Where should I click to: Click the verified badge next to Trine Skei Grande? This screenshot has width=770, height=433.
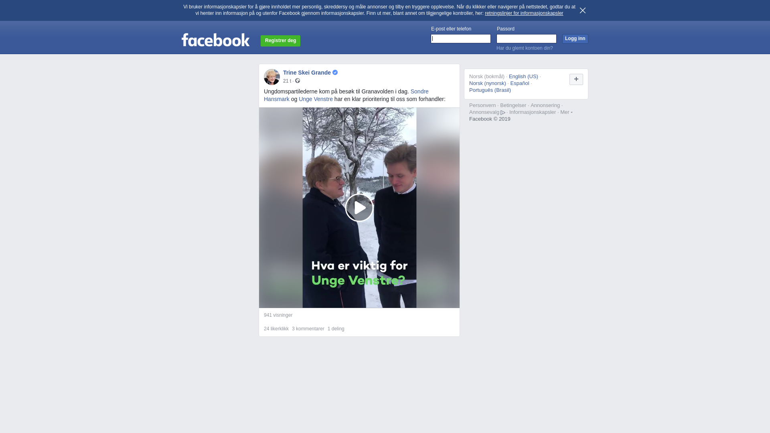pyautogui.click(x=335, y=73)
